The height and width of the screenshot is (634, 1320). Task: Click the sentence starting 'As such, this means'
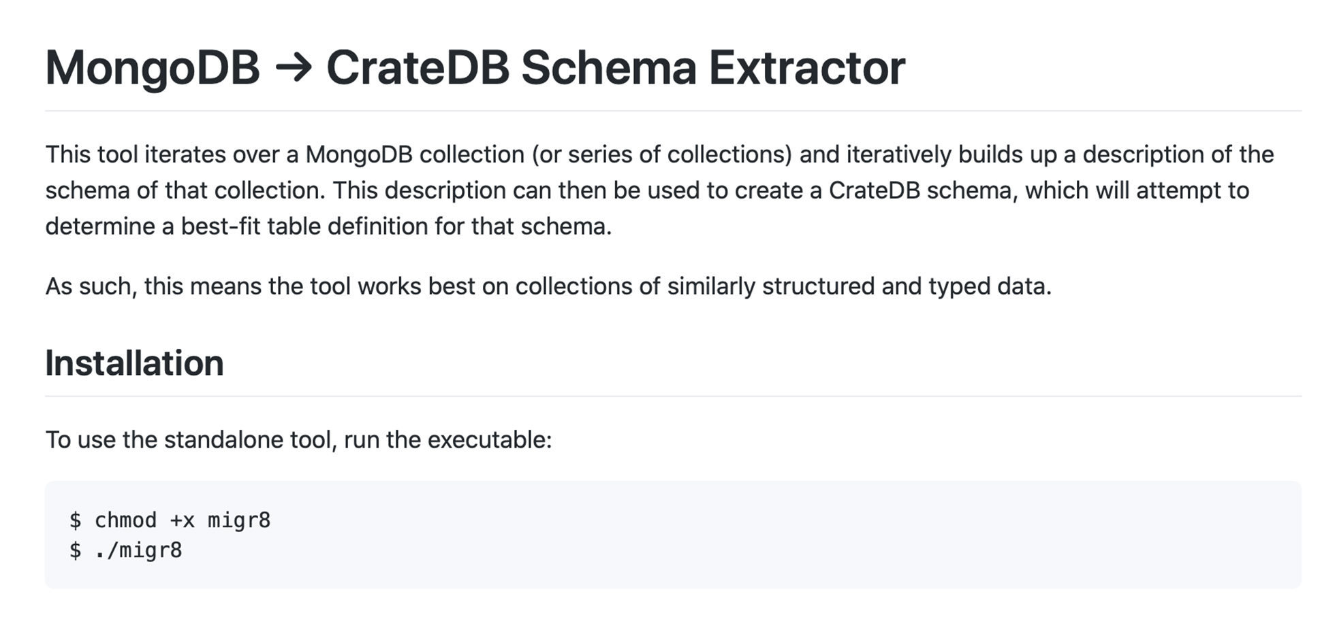point(548,286)
